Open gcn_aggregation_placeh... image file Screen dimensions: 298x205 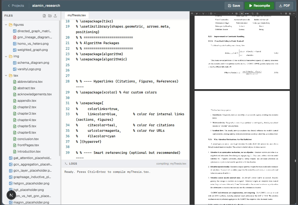coord(33,164)
